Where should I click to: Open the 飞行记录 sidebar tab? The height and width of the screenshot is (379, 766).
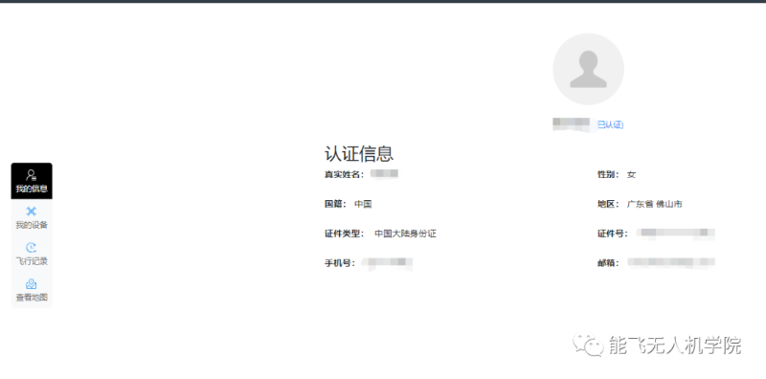pyautogui.click(x=32, y=254)
